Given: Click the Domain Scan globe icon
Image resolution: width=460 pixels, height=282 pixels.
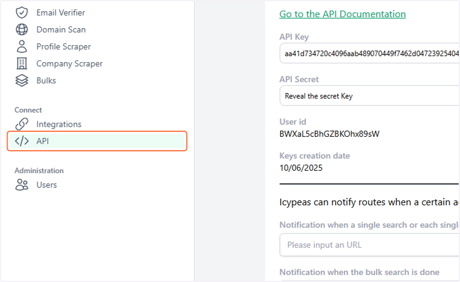Looking at the screenshot, I should click(21, 30).
